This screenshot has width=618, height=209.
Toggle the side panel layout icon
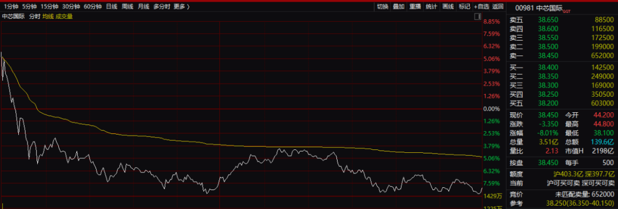[477, 17]
